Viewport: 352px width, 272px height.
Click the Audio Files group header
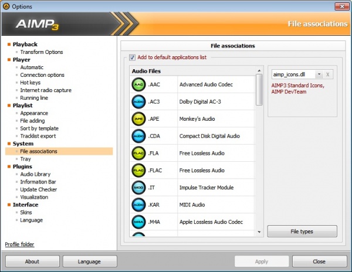click(146, 71)
